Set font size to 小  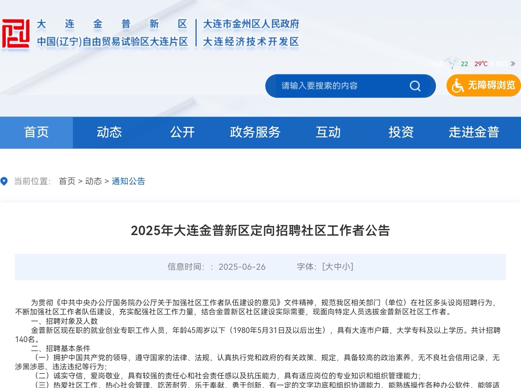346,267
